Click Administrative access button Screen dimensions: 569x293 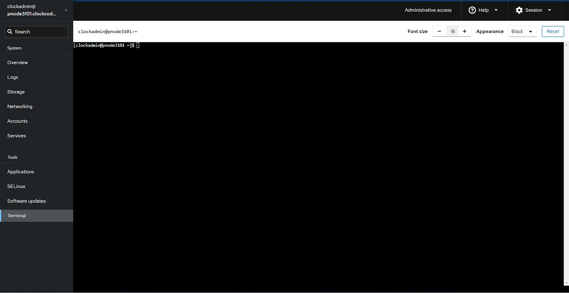pyautogui.click(x=428, y=10)
